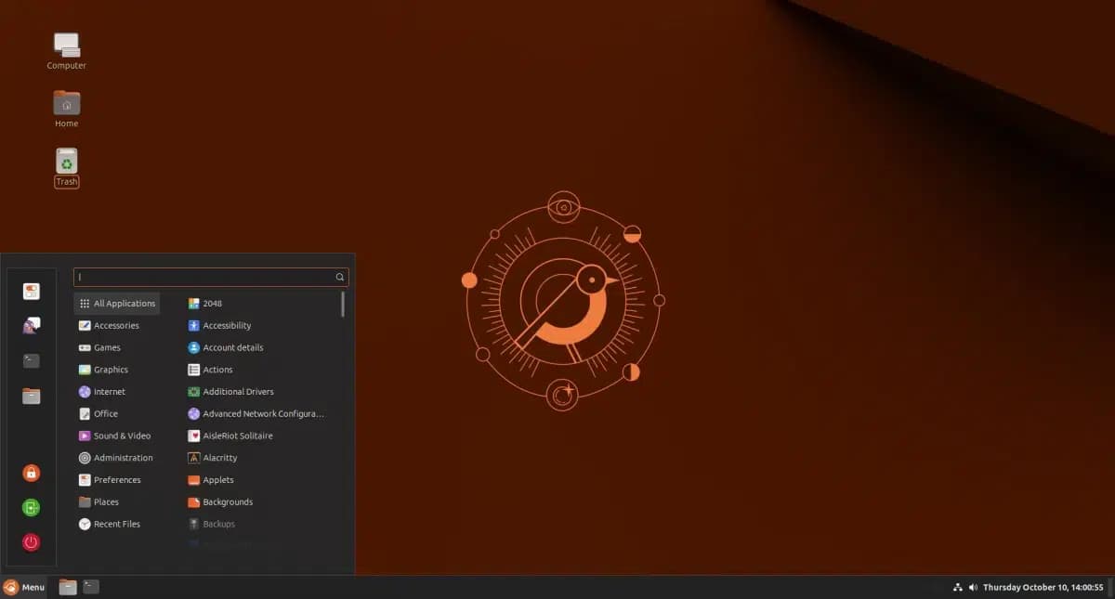Viewport: 1115px width, 599px height.
Task: Click the orange Lock Screen icon
Action: pos(32,473)
